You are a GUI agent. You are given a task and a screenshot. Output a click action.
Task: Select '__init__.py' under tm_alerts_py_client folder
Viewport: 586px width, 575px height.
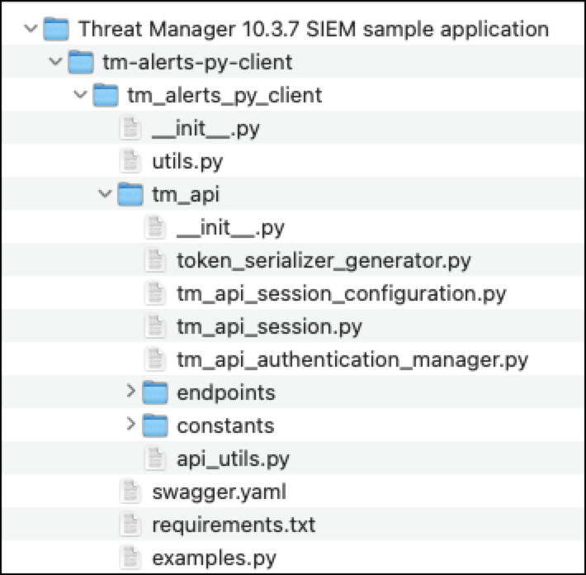tap(206, 129)
